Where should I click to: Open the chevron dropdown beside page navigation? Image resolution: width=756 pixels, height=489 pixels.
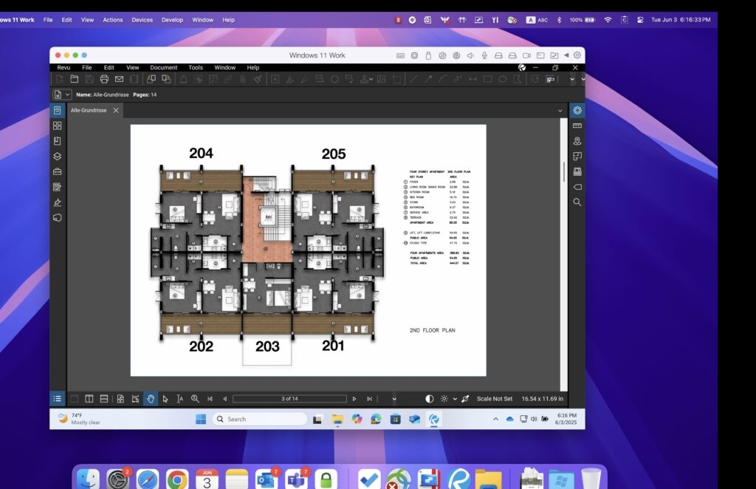point(394,399)
